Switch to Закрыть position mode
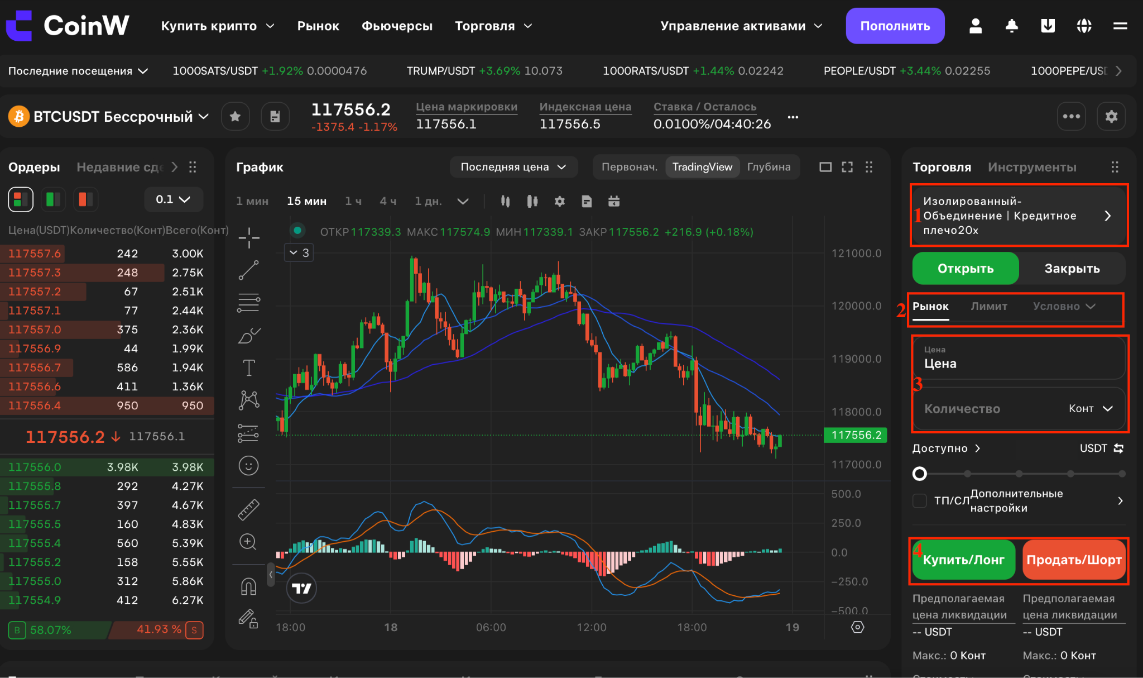 (1072, 268)
